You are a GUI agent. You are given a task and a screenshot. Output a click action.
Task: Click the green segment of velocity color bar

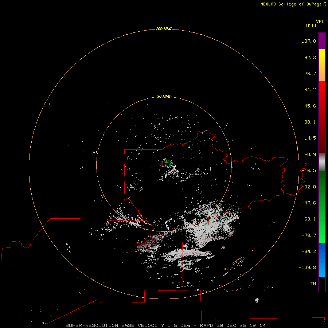pos(322,207)
